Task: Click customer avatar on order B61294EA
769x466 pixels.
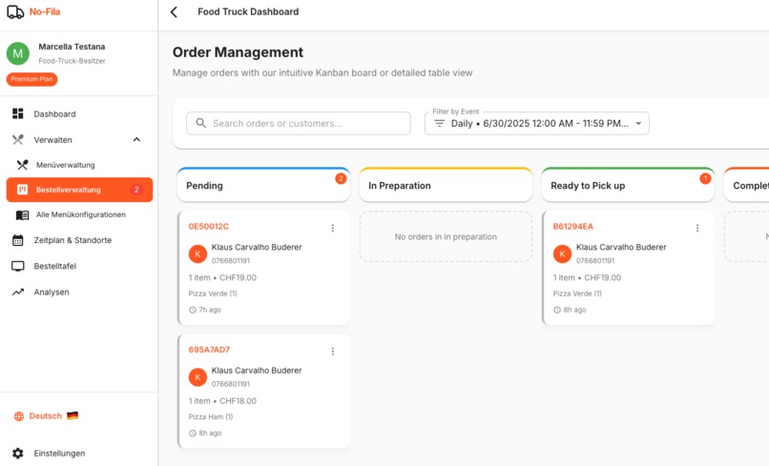Action: (x=563, y=253)
